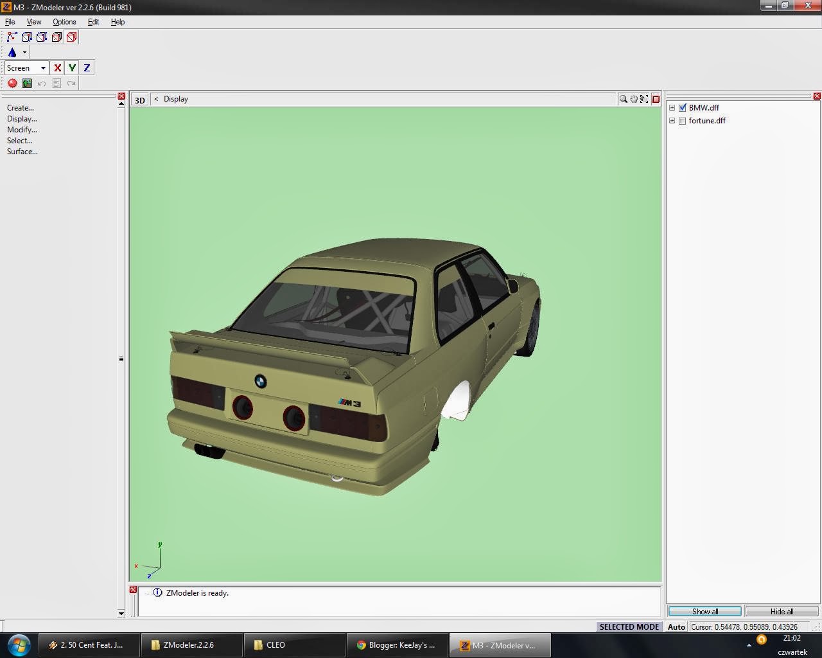Select the BMW.dff tree label

(x=704, y=108)
